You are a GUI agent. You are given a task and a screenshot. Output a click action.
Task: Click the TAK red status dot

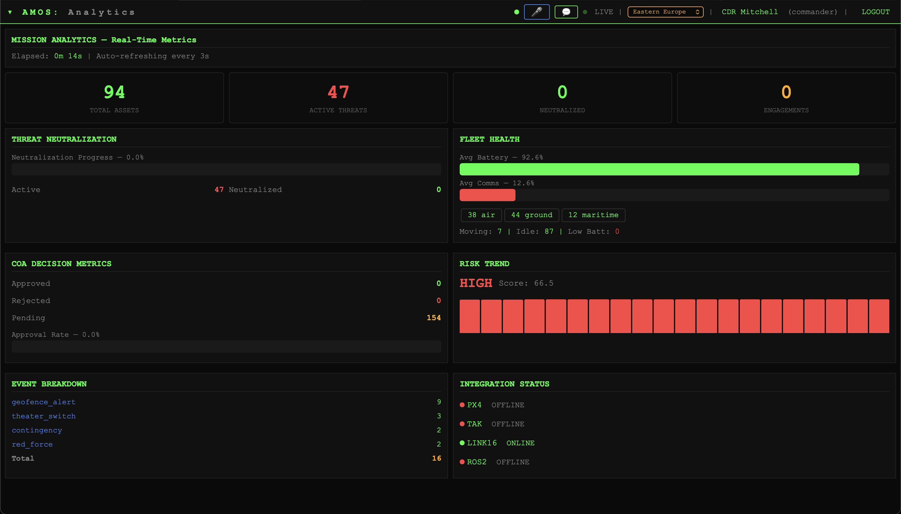click(x=462, y=424)
